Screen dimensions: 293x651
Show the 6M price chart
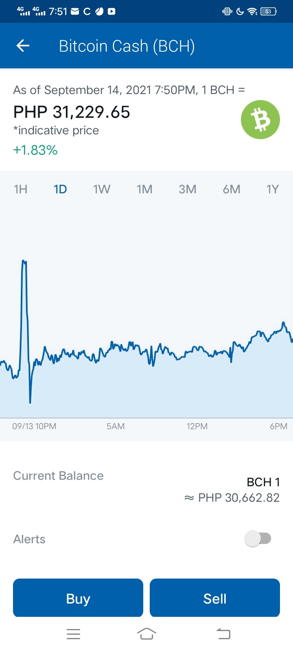[232, 189]
